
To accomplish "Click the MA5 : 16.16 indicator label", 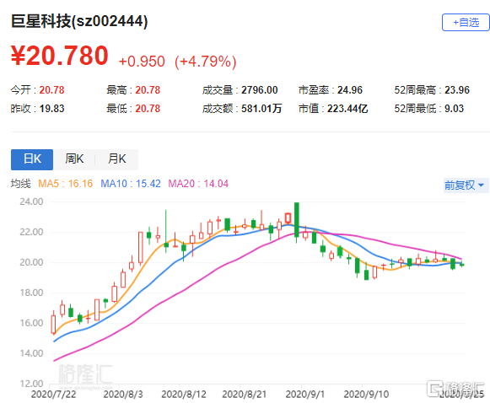I will tap(65, 184).
